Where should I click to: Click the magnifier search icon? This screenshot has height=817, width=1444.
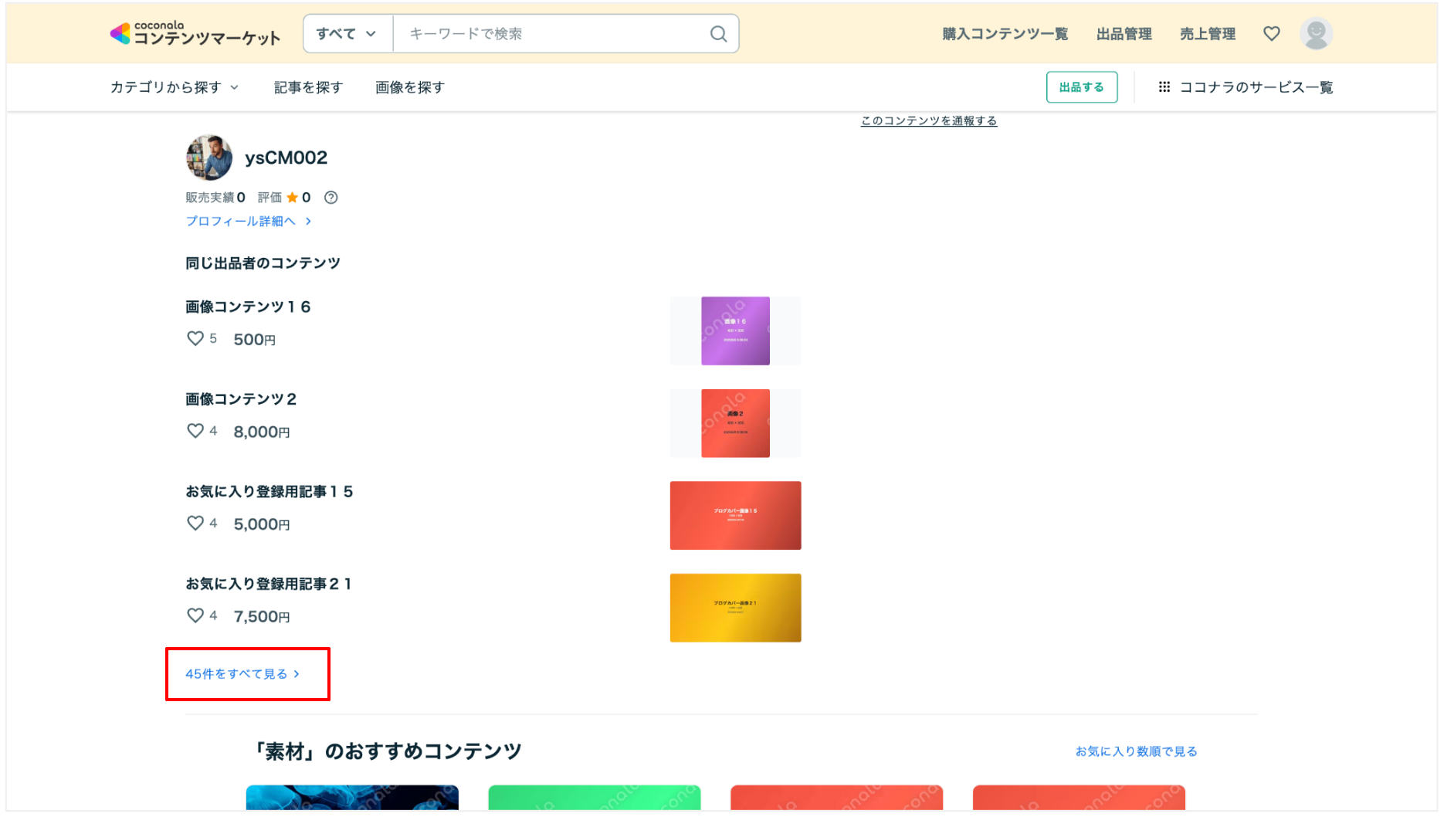click(x=718, y=34)
